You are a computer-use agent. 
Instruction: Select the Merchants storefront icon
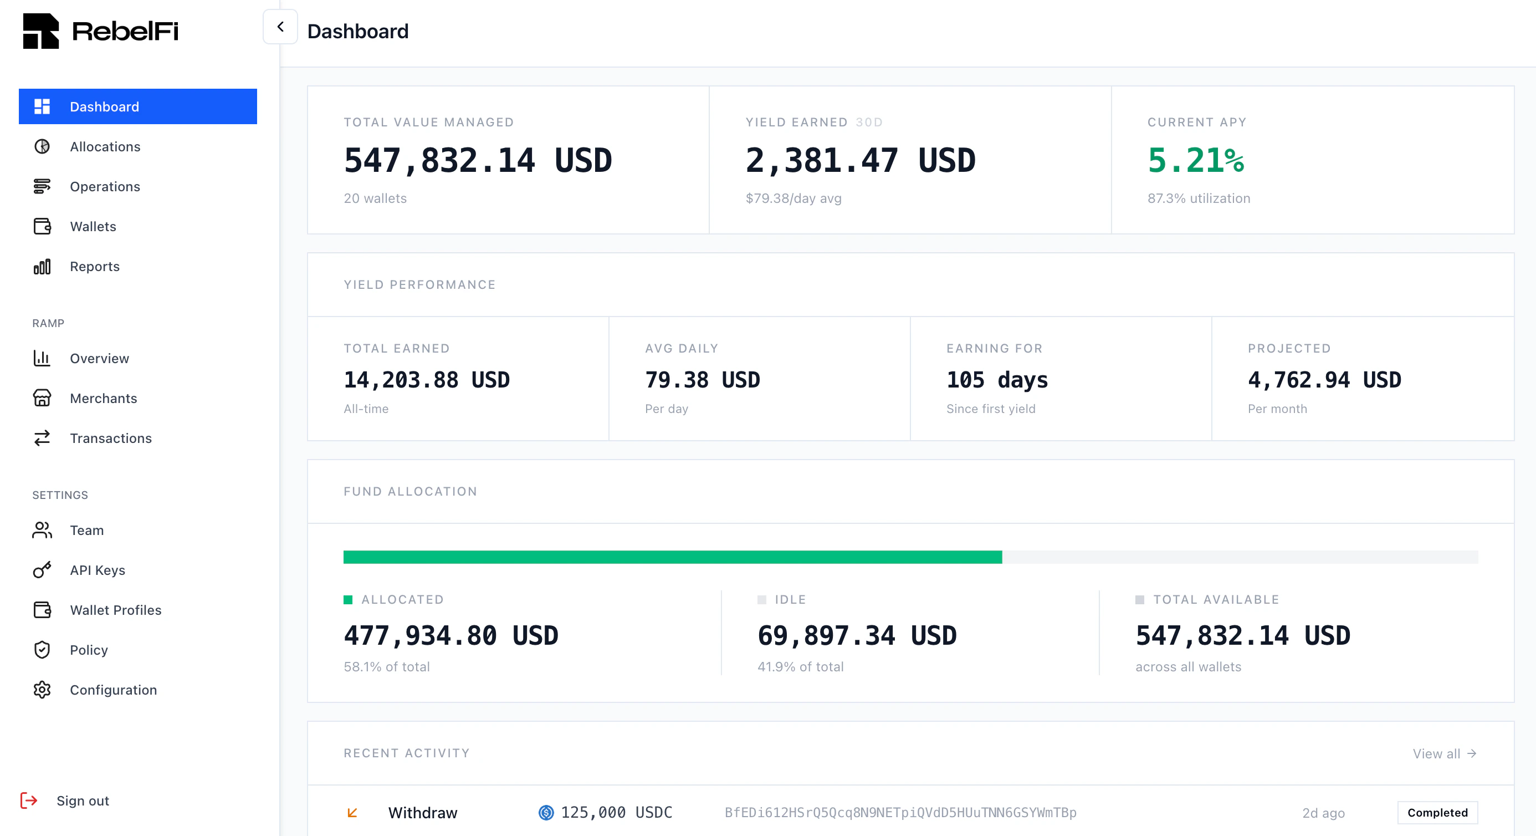[x=42, y=399]
